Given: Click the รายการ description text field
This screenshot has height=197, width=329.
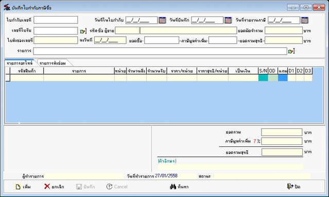Looking at the screenshot, I should (x=160, y=51).
